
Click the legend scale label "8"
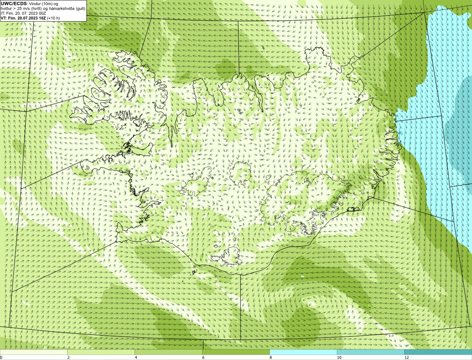[271, 357]
